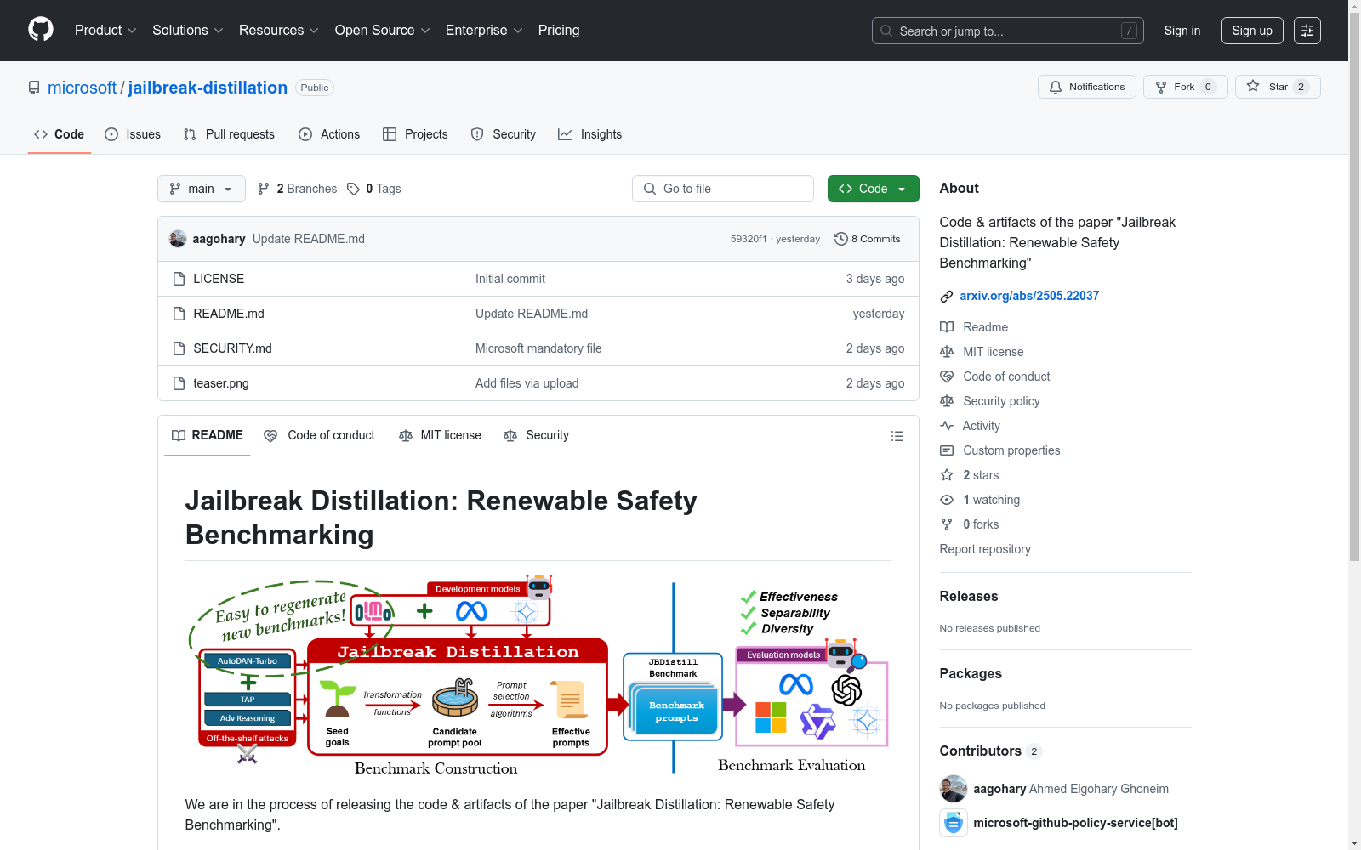Click the Contributors heading link
The image size is (1361, 850).
point(990,751)
